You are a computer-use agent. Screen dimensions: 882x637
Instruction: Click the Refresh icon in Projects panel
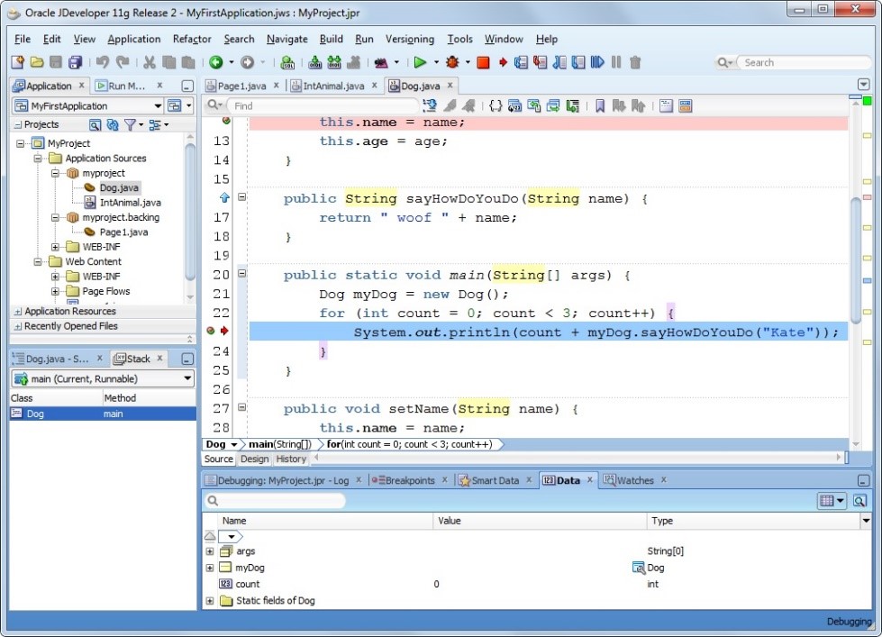[x=113, y=124]
